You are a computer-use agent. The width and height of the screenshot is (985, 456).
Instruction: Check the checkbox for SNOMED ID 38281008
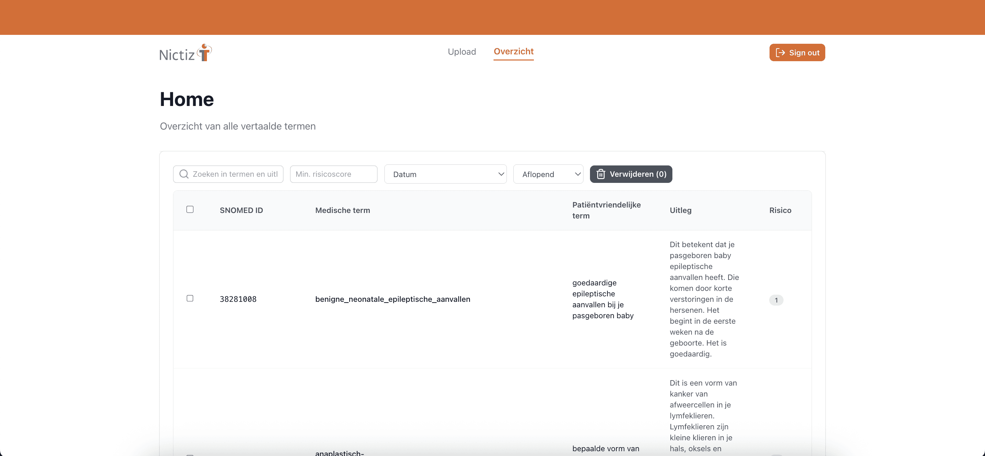[190, 298]
